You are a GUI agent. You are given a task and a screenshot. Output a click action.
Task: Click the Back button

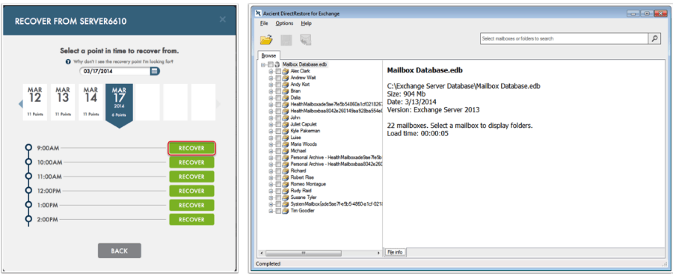[x=120, y=251]
